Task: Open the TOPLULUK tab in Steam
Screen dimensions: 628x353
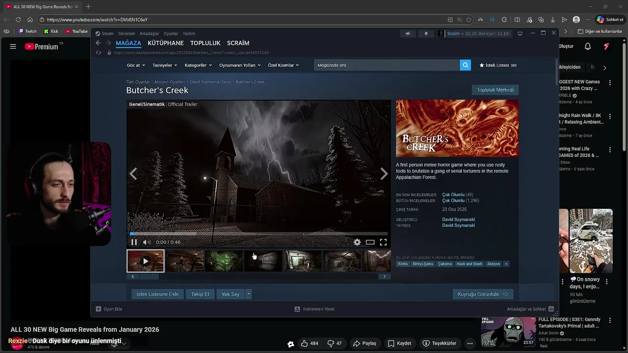Action: tap(205, 43)
